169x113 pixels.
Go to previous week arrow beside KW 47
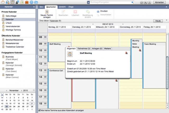coord(93,24)
